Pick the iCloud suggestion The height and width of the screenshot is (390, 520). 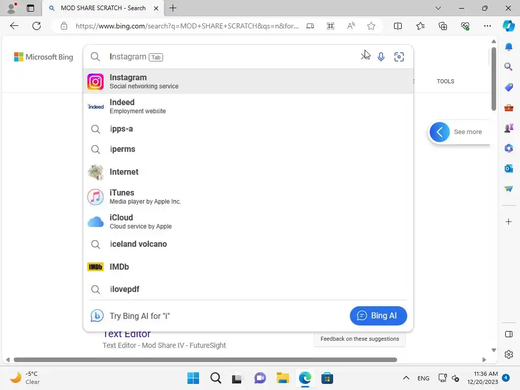coord(248,221)
